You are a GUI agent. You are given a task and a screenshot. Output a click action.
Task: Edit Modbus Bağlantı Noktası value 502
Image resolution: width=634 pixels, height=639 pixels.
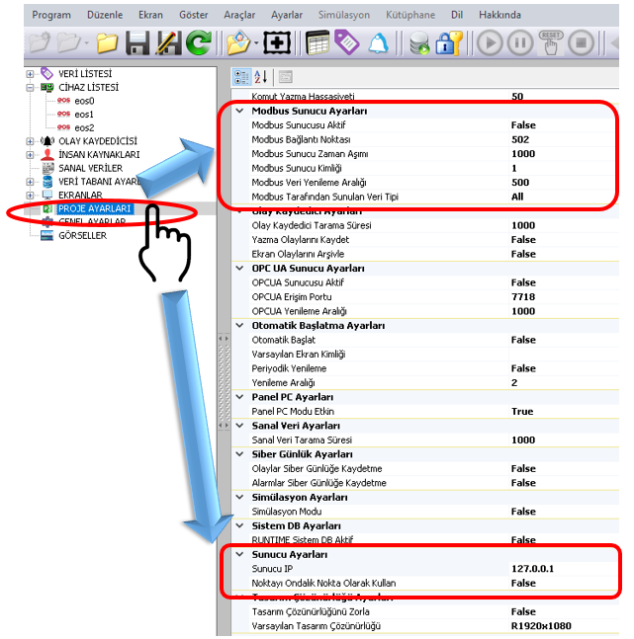tap(564, 139)
